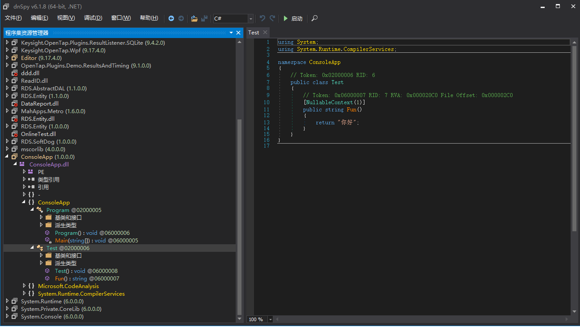580x327 pixels.
Task: Open the 文件(F) menu
Action: [x=13, y=18]
